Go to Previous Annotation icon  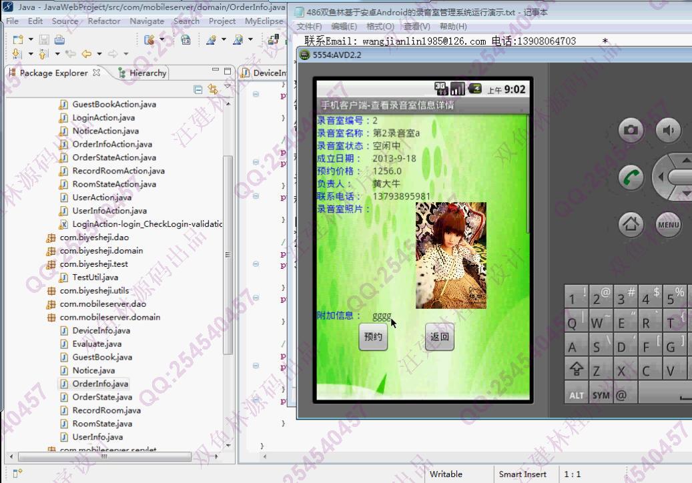(x=43, y=54)
